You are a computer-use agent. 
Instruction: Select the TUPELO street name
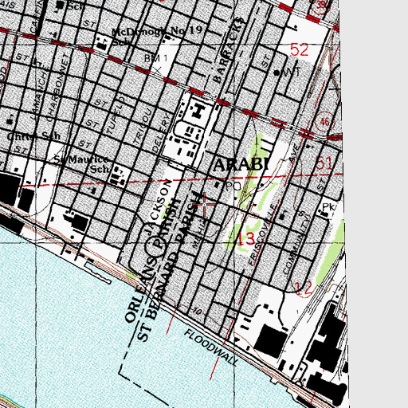(x=115, y=115)
